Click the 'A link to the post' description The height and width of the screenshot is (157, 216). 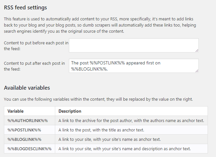[101, 130]
